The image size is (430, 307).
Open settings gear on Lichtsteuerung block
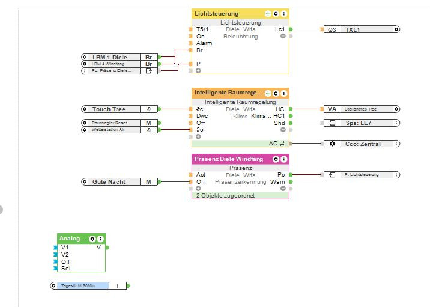[x=276, y=13]
